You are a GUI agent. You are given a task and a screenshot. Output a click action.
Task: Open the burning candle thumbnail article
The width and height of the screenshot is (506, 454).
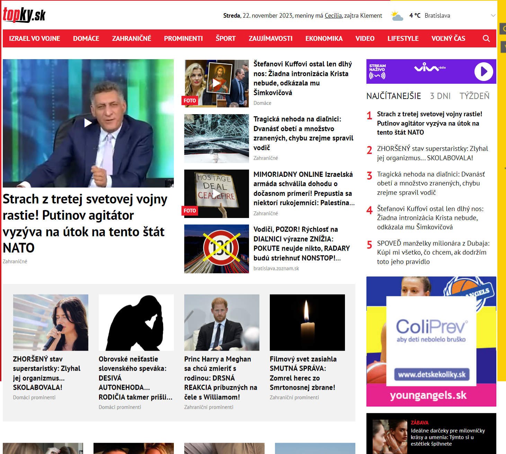click(307, 322)
